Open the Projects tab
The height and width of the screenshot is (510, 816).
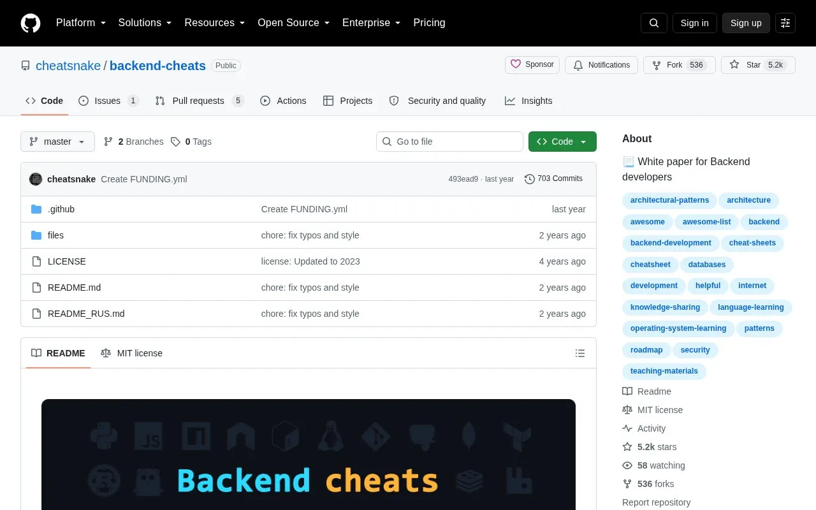pyautogui.click(x=347, y=101)
